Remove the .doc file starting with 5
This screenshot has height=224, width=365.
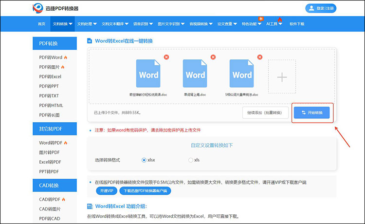[260, 57]
